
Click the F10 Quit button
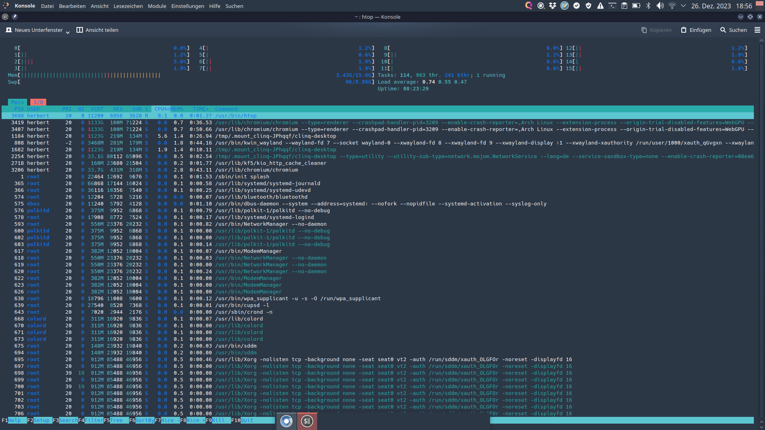pyautogui.click(x=247, y=420)
